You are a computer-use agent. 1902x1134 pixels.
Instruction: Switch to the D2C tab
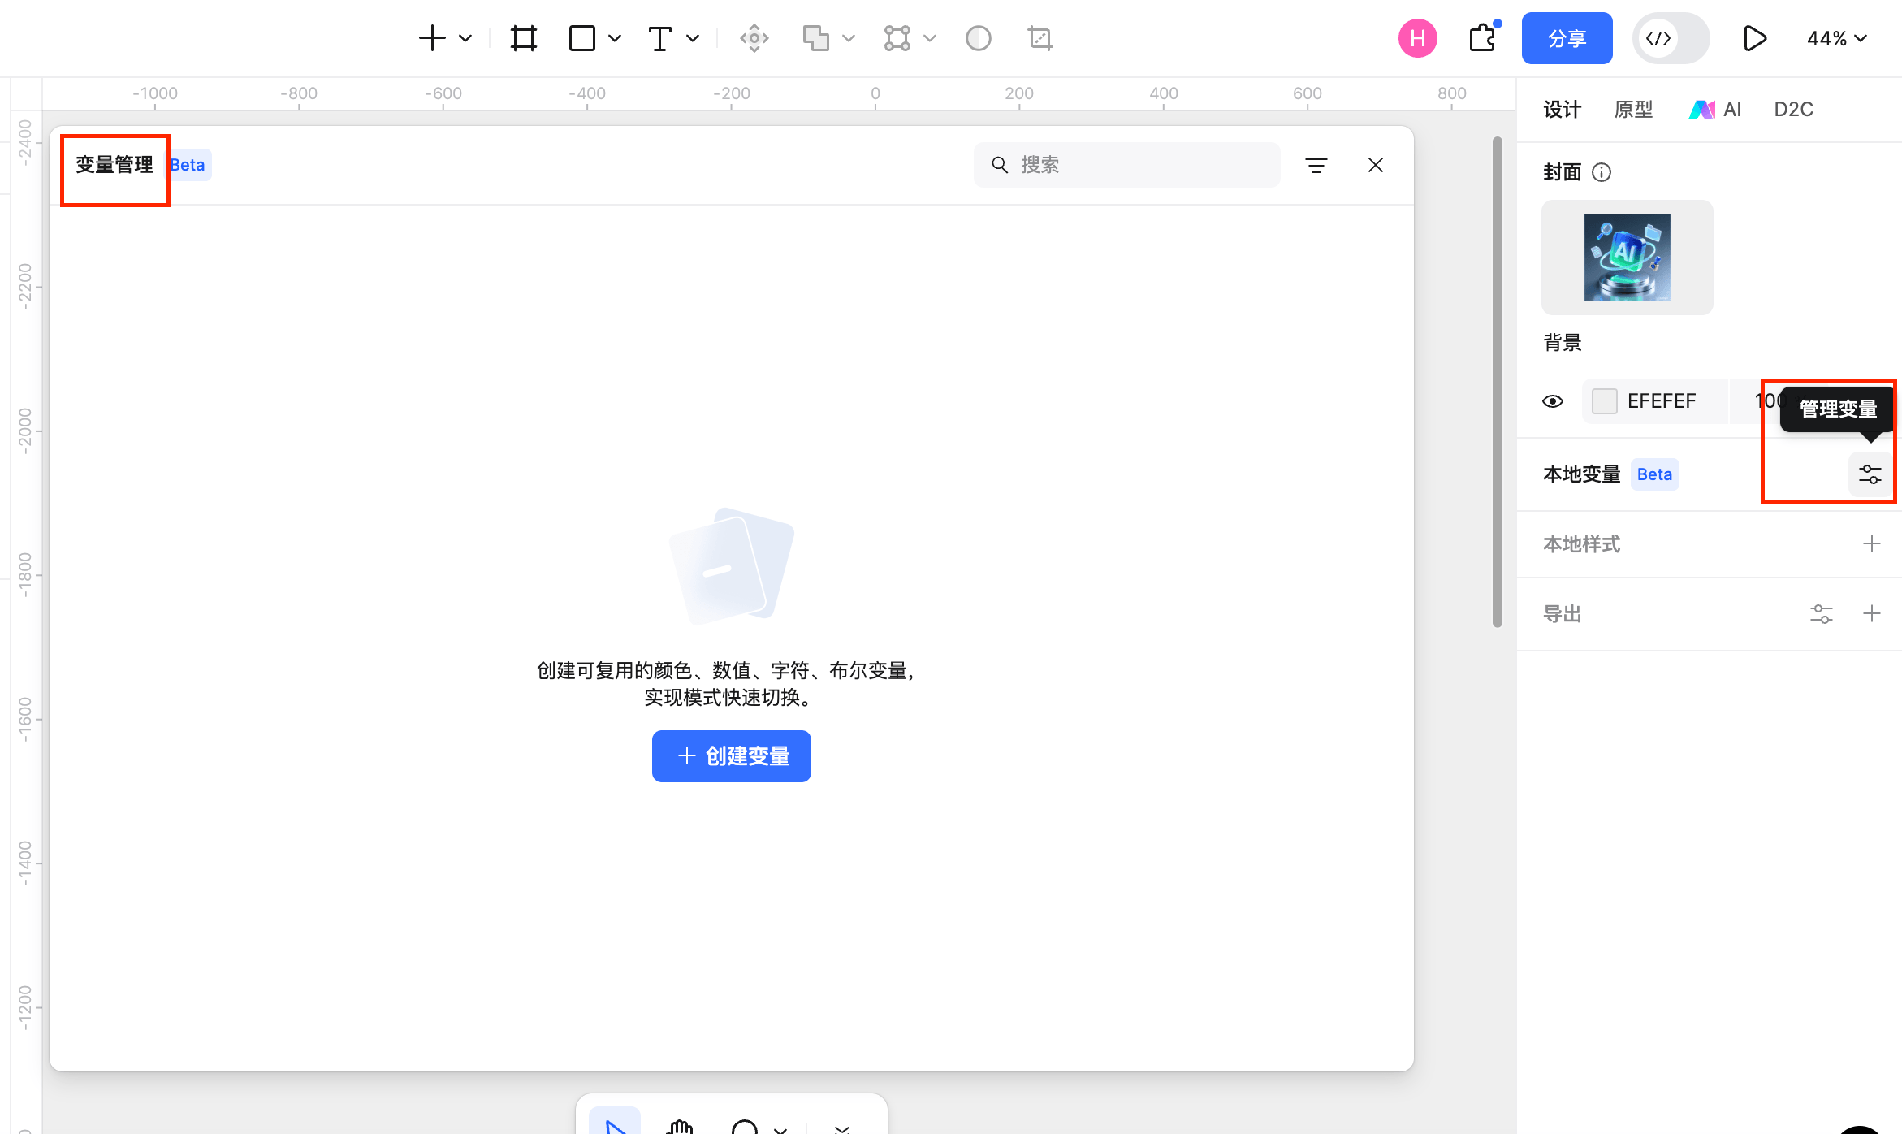point(1793,109)
